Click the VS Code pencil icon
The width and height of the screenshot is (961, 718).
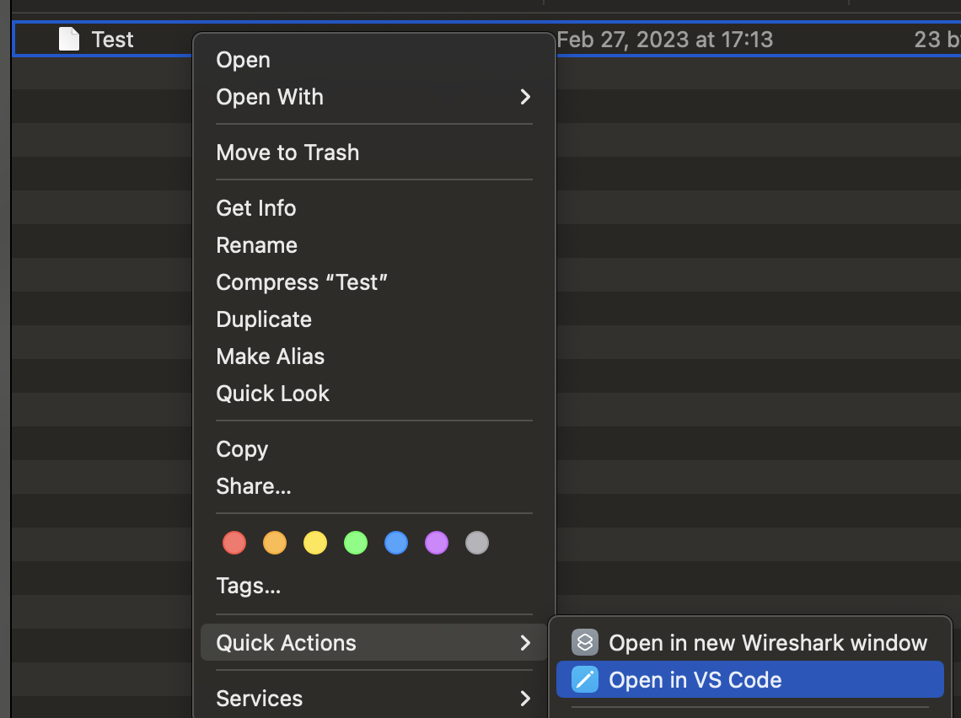[x=585, y=679]
